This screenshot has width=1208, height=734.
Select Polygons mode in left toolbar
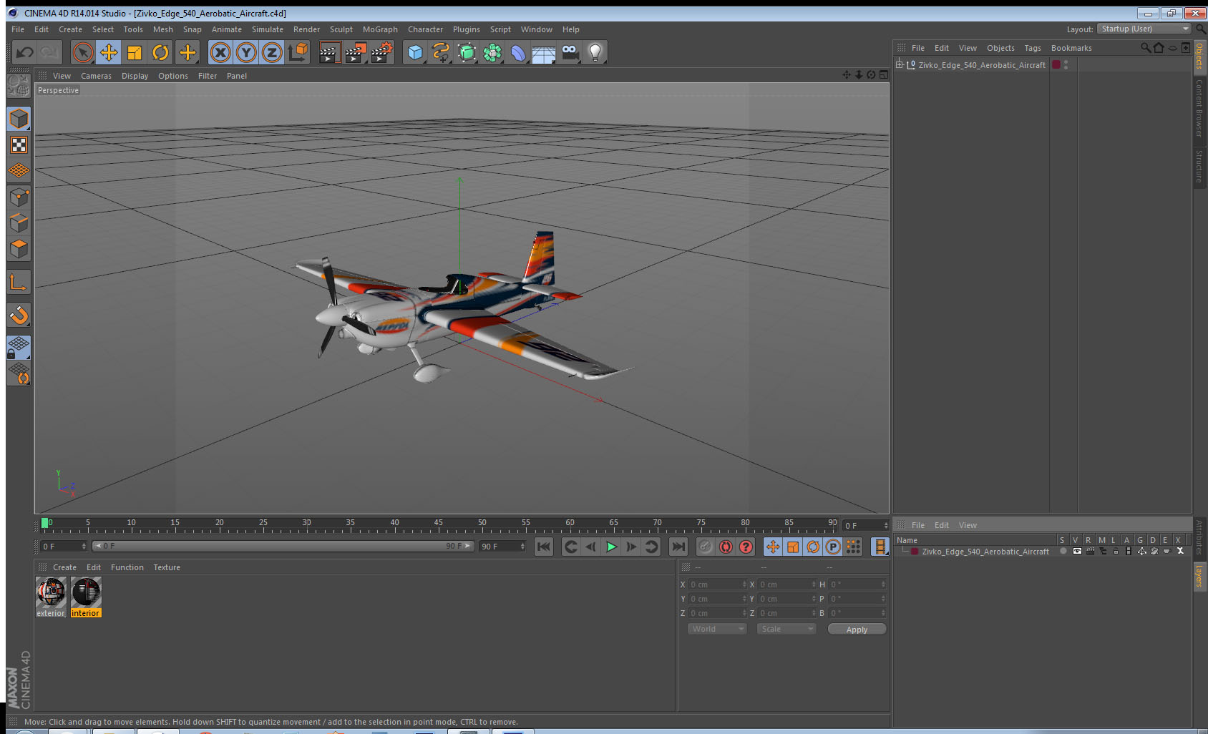tap(19, 249)
